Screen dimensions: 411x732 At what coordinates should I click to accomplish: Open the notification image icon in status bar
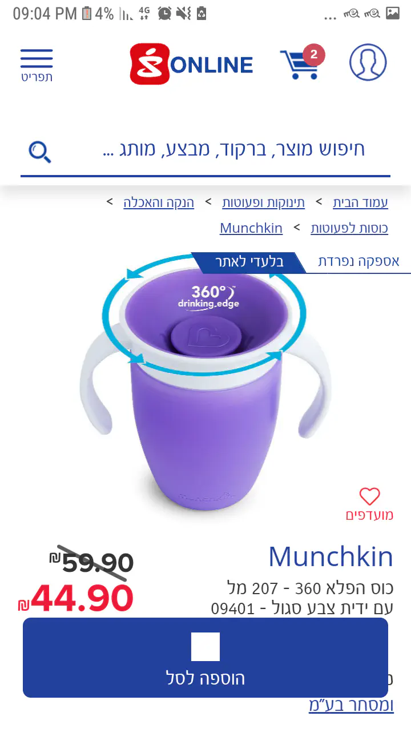(393, 13)
